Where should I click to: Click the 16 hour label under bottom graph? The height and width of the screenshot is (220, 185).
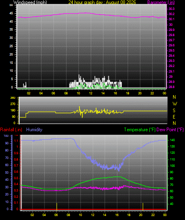click(x=117, y=215)
